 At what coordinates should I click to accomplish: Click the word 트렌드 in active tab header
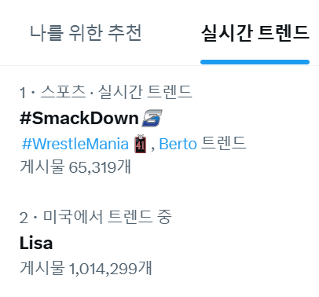pos(284,33)
